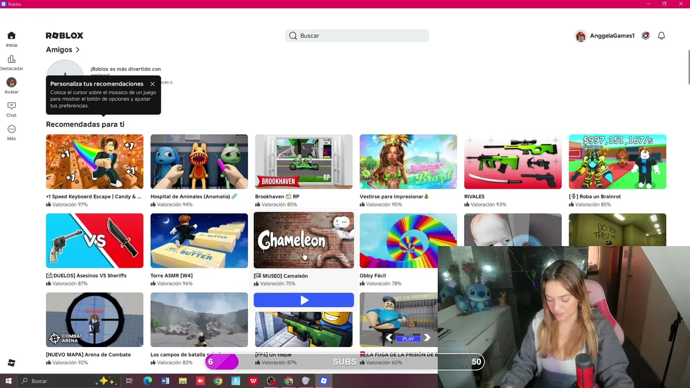The height and width of the screenshot is (388, 690).
Task: Open the Asesinos VS Sheriffs thumbnail
Action: pyautogui.click(x=94, y=241)
